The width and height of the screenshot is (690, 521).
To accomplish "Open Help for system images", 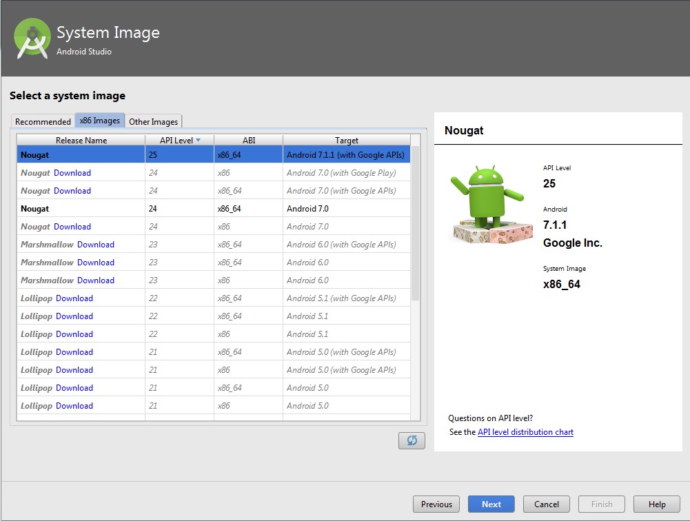I will tap(657, 504).
